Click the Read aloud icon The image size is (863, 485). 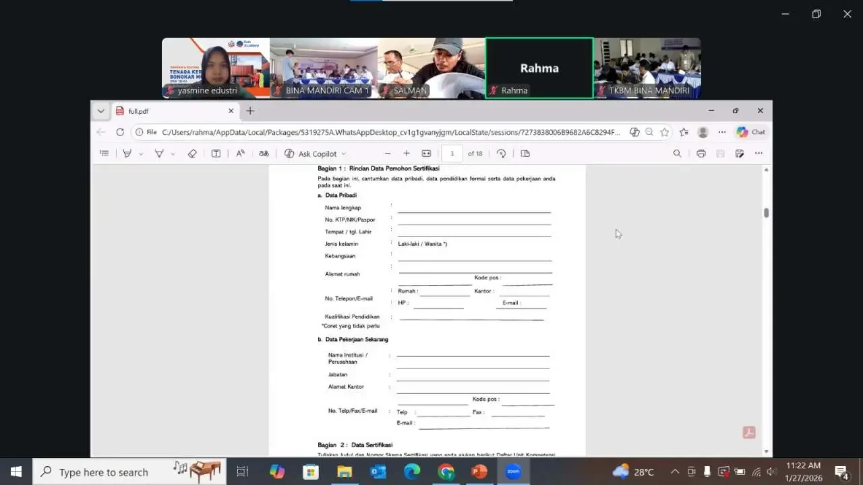(240, 154)
